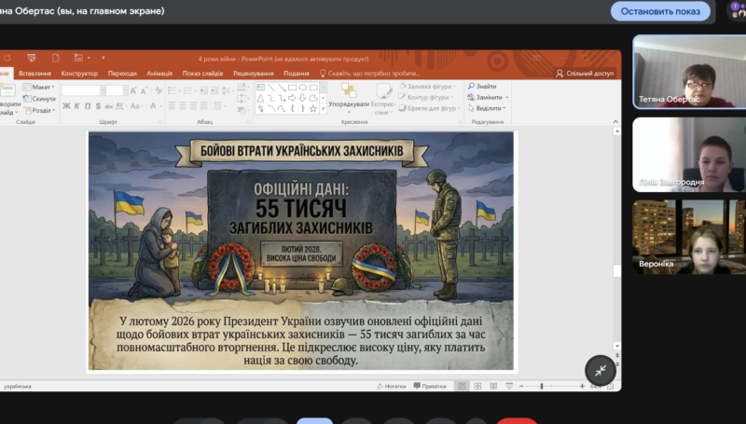
Task: Click the collapse fullscreen round button
Action: point(601,370)
